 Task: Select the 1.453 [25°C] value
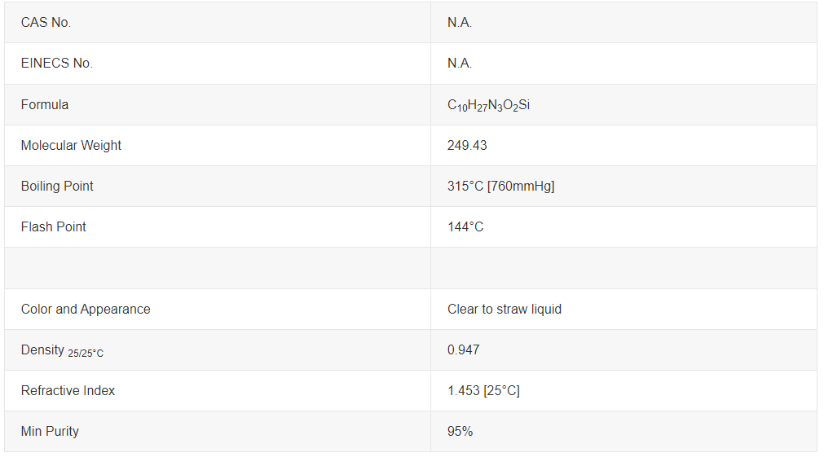(483, 390)
